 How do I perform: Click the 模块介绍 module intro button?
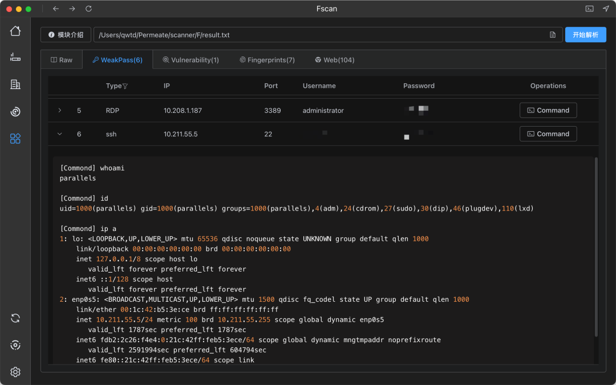click(66, 35)
